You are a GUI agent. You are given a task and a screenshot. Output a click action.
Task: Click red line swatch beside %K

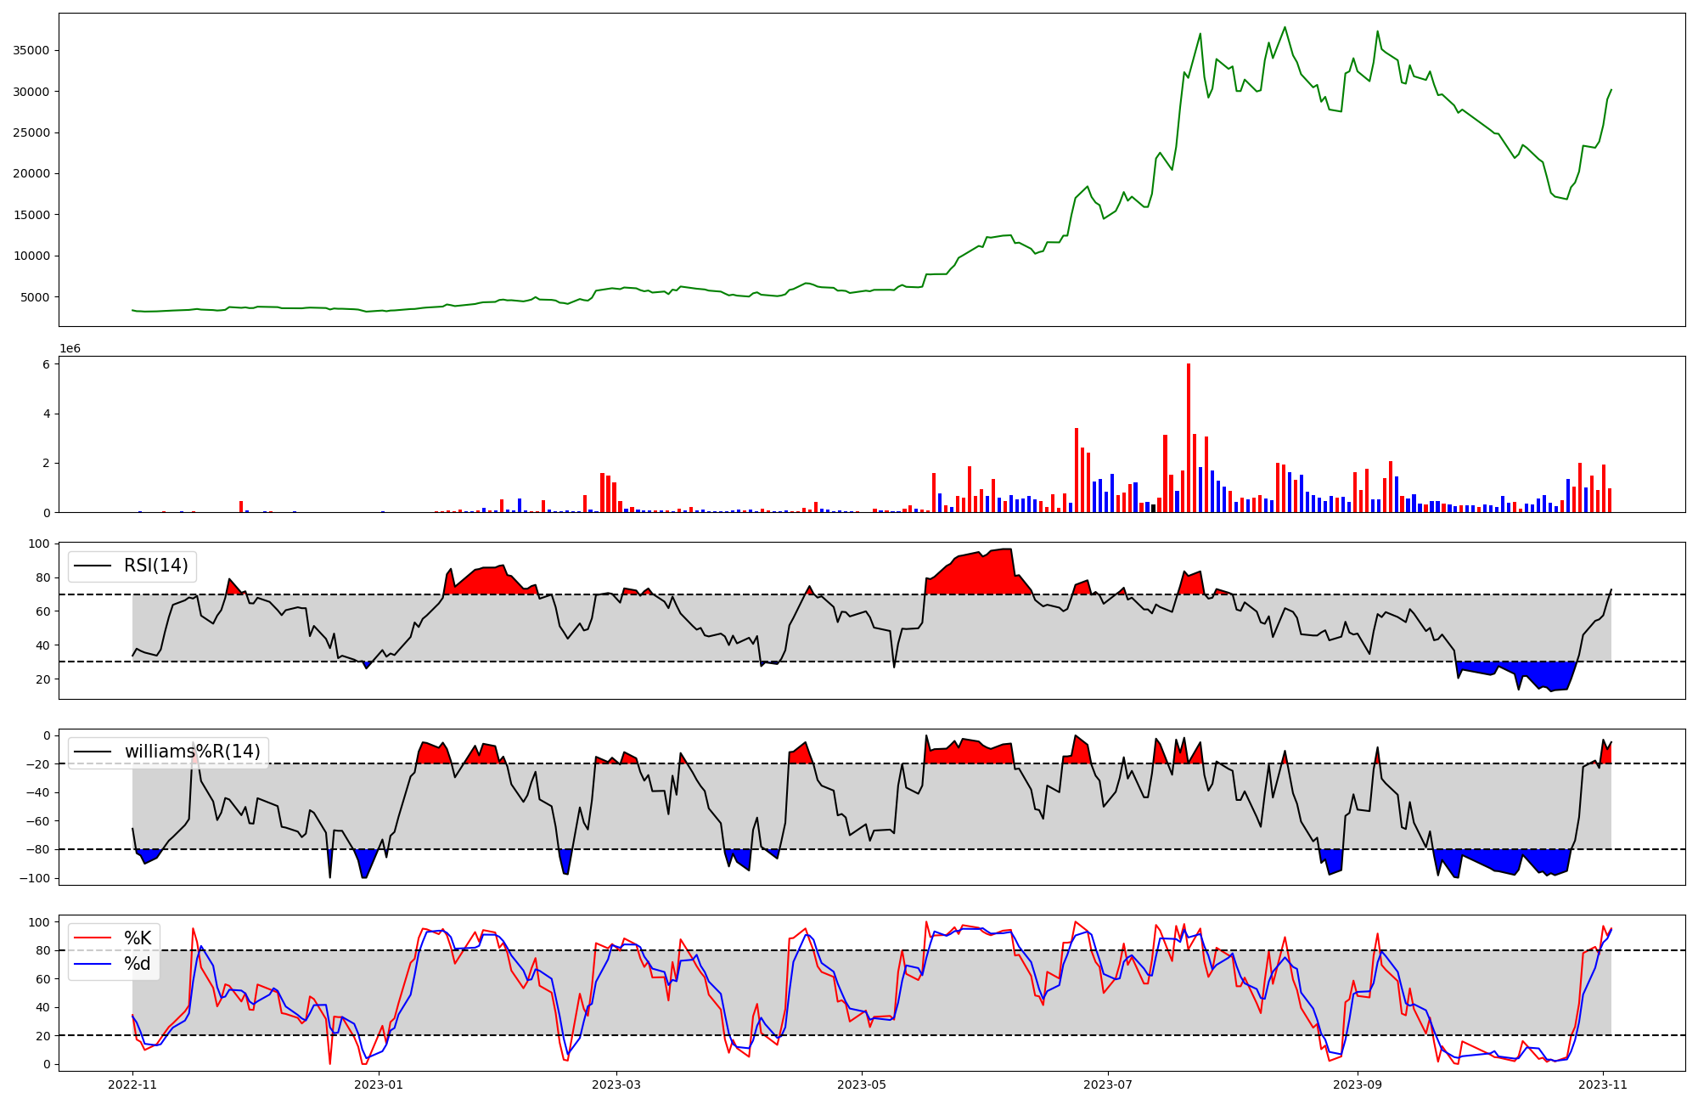(93, 938)
